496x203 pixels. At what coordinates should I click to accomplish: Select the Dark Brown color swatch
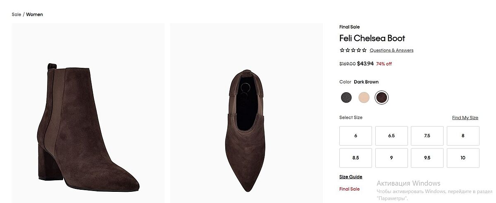pyautogui.click(x=382, y=98)
